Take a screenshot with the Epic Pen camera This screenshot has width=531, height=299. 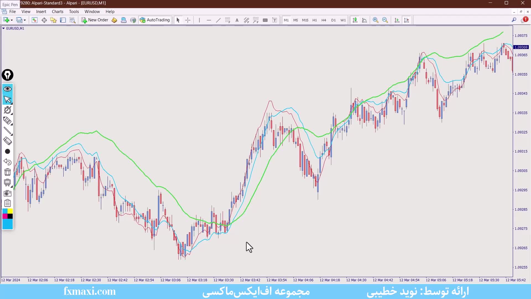(x=7, y=193)
